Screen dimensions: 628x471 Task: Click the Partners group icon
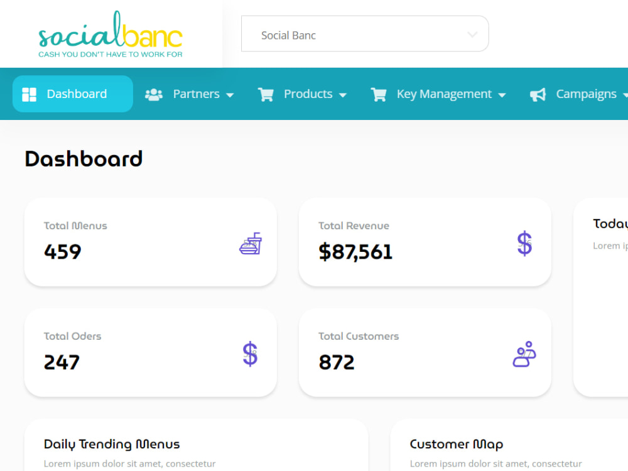pyautogui.click(x=154, y=94)
